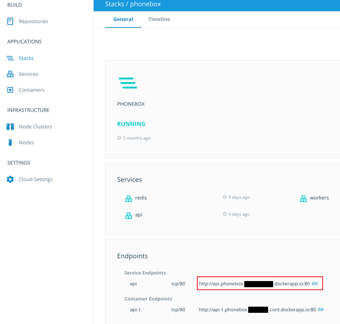Open the api-1 container endpoint URL
The width and height of the screenshot is (340, 324).
tap(257, 310)
